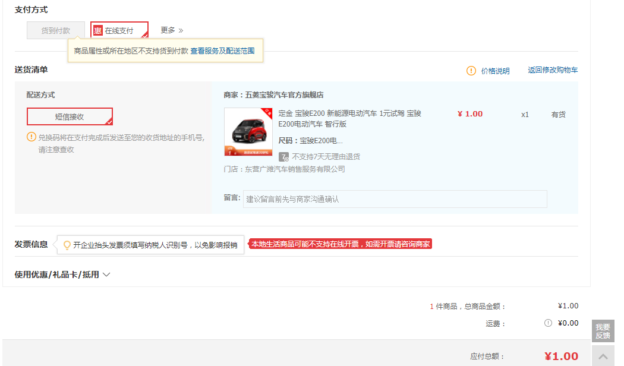Open 我要反馈 feedback button
Viewport: 624px width, 366px height.
pyautogui.click(x=603, y=331)
